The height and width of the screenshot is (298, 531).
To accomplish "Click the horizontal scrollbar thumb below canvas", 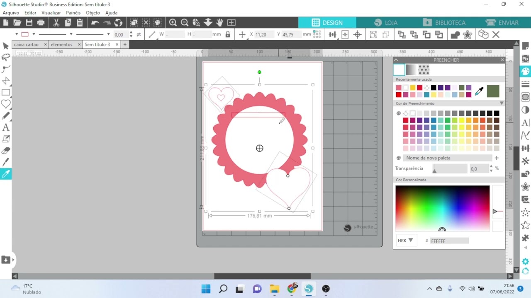I will [262, 276].
